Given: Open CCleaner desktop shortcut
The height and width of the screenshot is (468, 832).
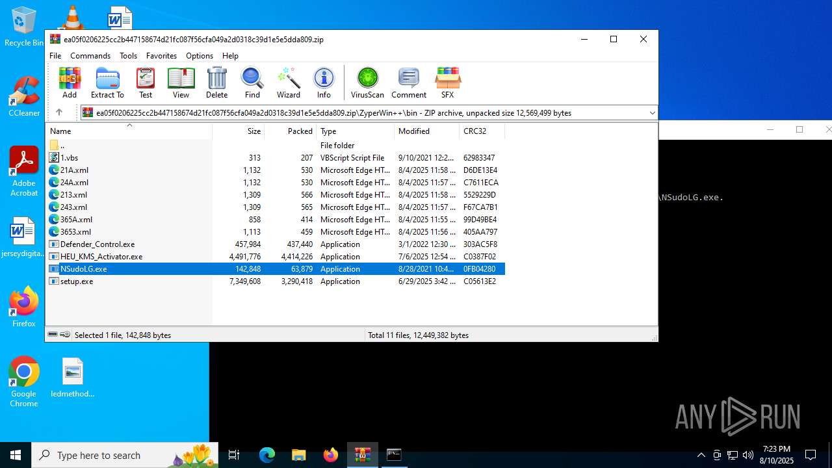Looking at the screenshot, I should pos(24,97).
